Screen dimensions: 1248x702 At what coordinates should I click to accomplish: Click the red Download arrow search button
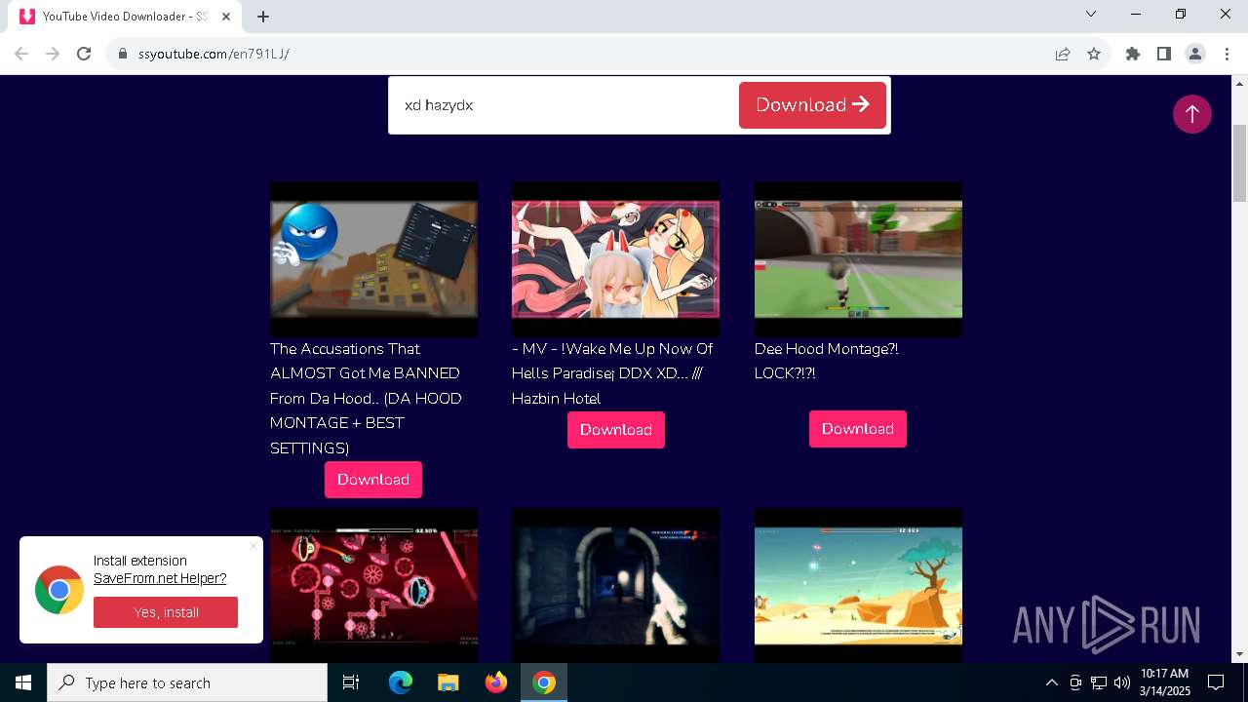(812, 105)
